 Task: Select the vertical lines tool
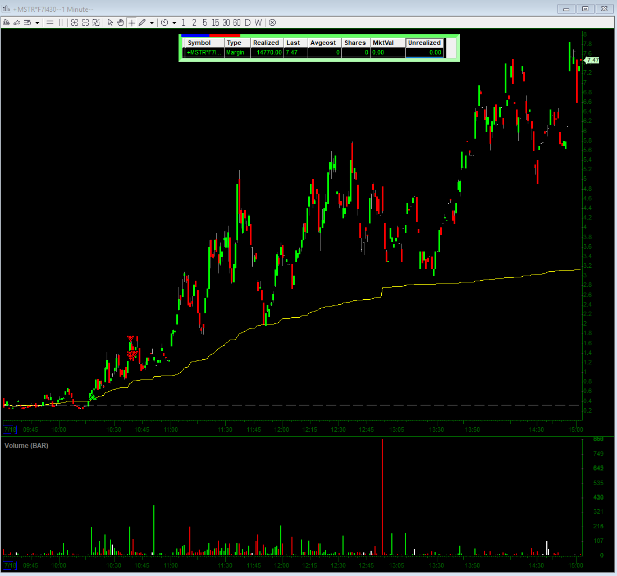(x=61, y=23)
